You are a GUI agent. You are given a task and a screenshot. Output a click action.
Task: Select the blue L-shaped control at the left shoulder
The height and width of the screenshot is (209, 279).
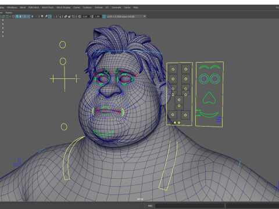click(x=17, y=163)
